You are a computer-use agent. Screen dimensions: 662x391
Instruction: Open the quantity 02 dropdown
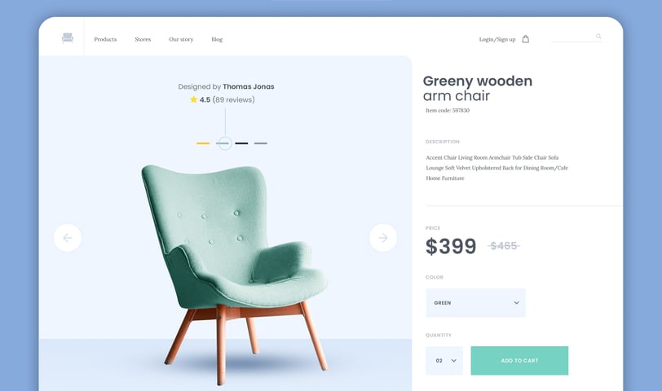point(444,361)
